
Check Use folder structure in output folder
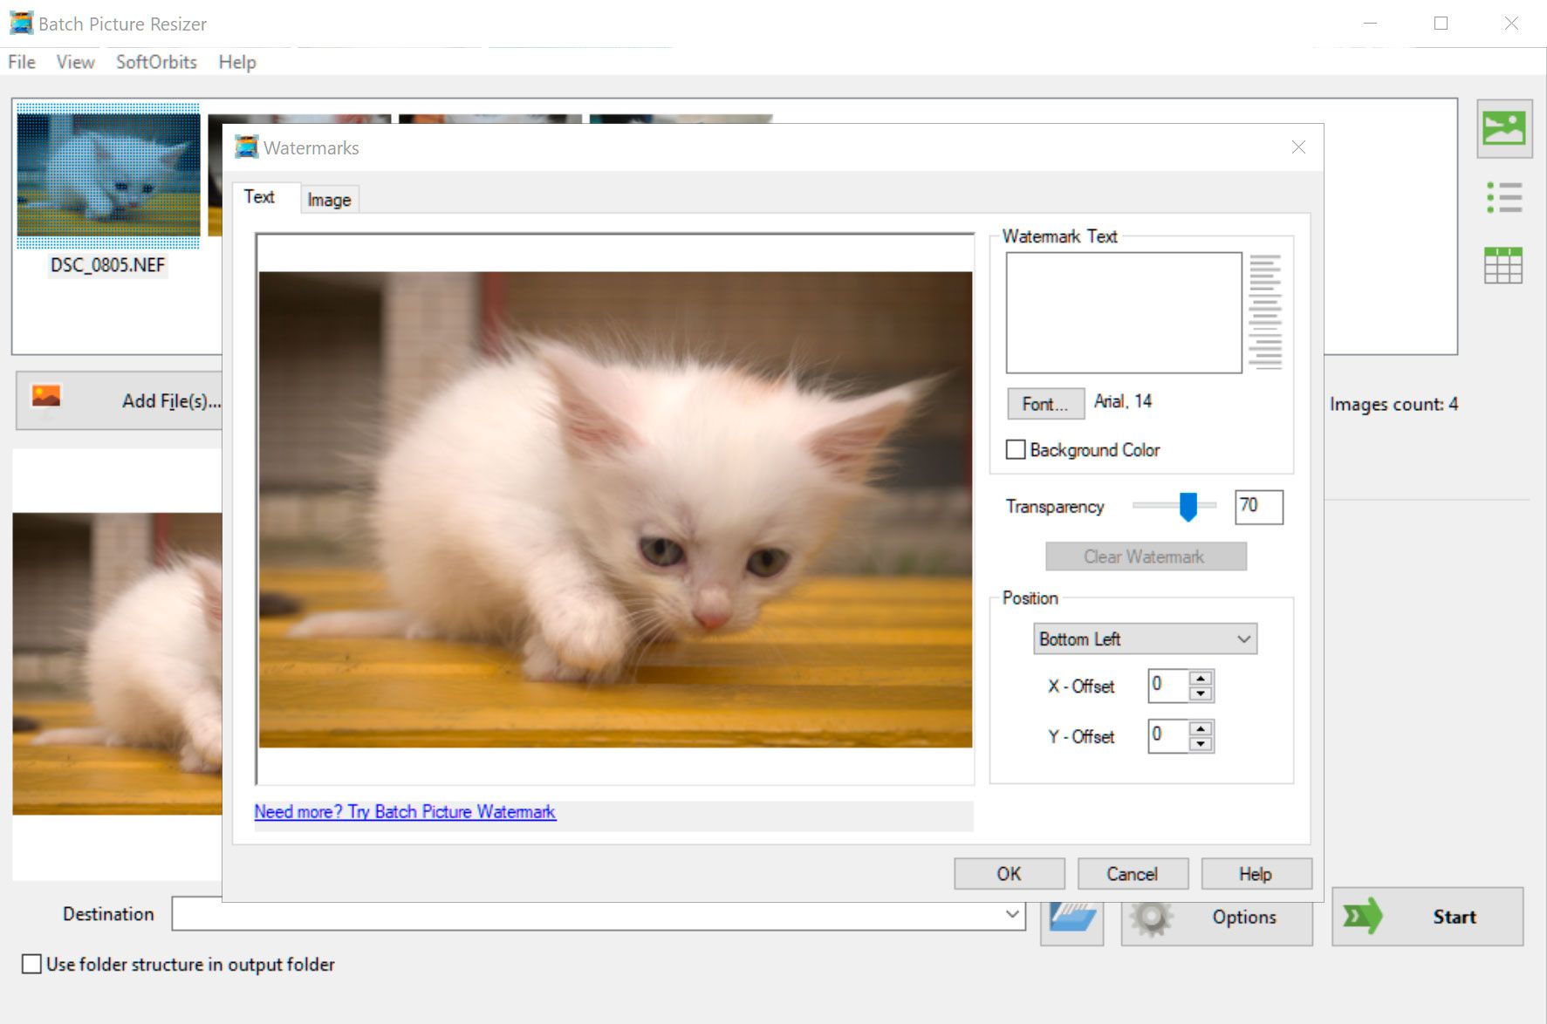pos(31,964)
